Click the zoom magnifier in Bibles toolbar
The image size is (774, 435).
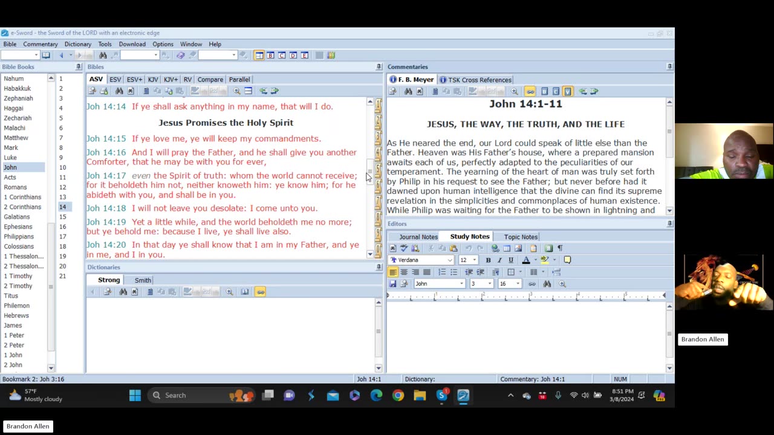236,91
